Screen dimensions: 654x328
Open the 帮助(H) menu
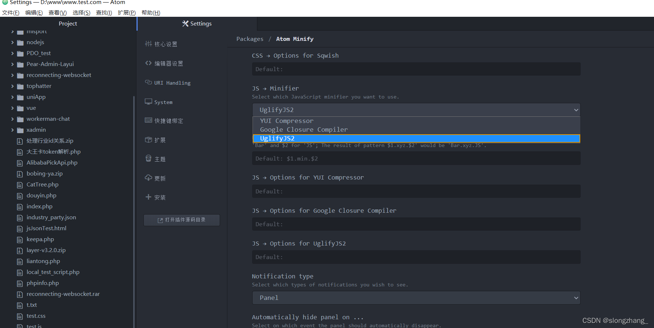point(151,13)
